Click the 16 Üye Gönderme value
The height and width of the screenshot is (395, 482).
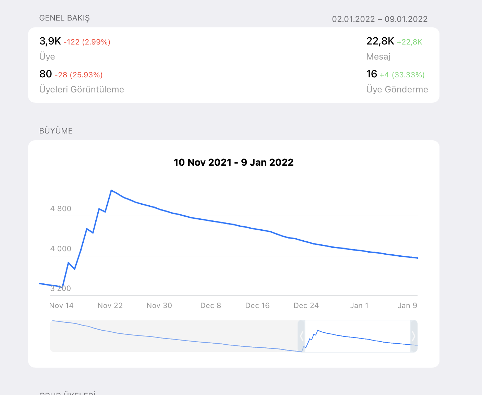pos(372,74)
